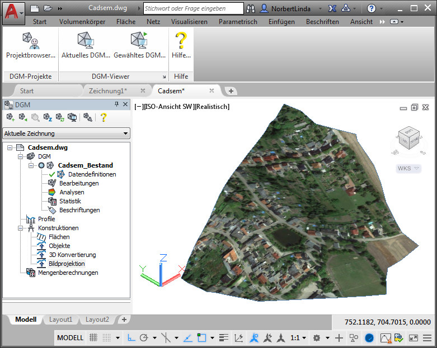The height and width of the screenshot is (348, 437).
Task: Click the Stichwort search input field
Action: [193, 8]
